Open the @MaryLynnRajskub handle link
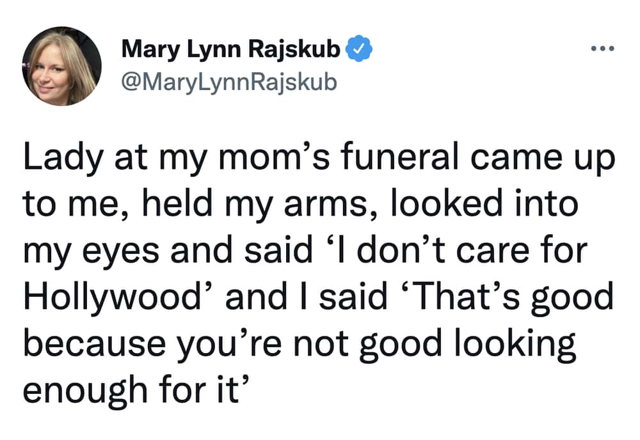The image size is (640, 440). tap(229, 82)
